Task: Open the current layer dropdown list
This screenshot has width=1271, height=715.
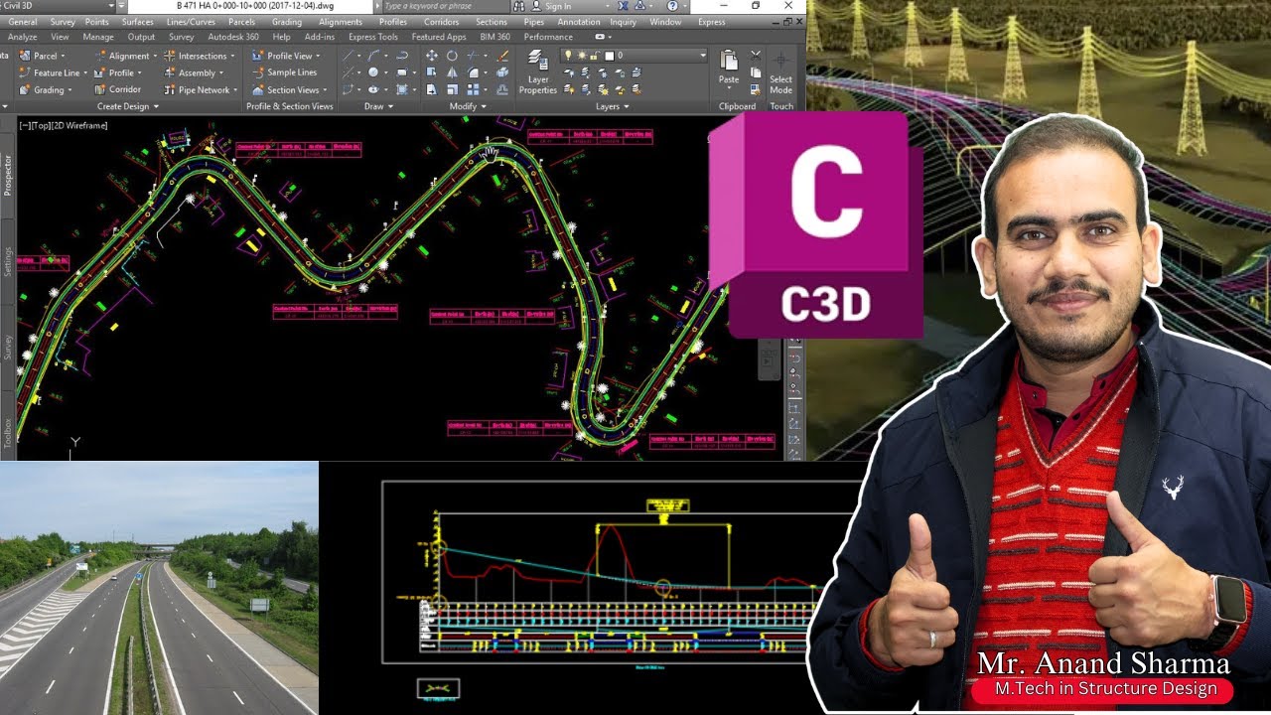Action: point(703,57)
